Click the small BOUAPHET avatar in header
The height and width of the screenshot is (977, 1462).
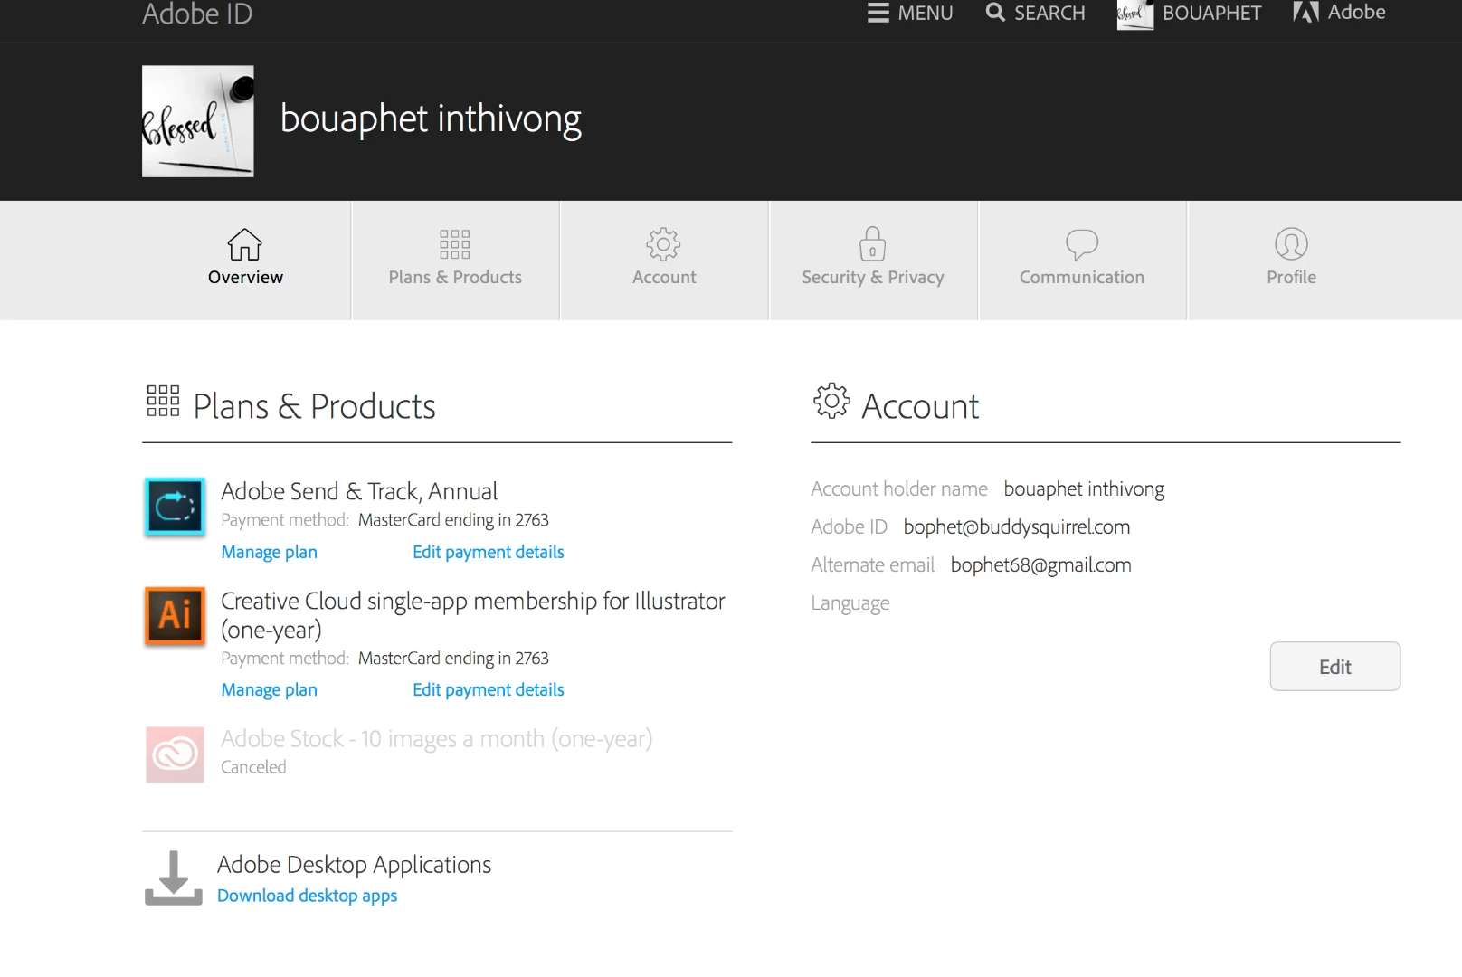1134,14
